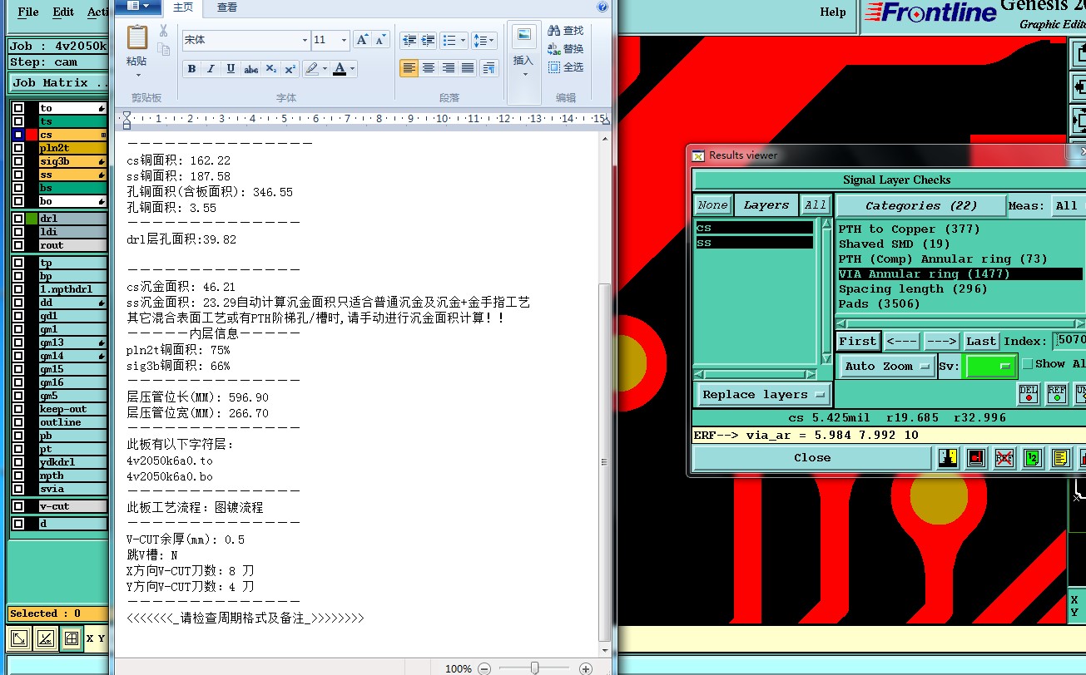Open the Job Matrix button

pos(59,82)
